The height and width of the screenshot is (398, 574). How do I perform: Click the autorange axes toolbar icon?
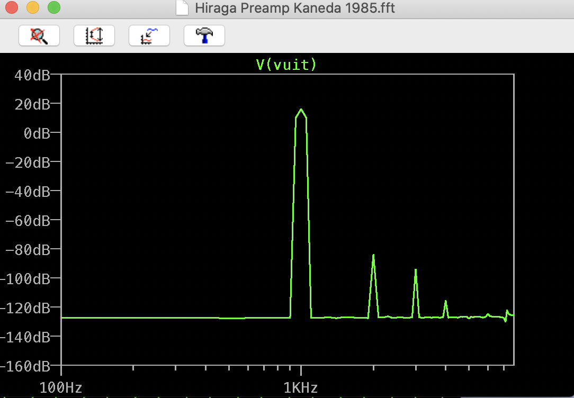pyautogui.click(x=94, y=35)
